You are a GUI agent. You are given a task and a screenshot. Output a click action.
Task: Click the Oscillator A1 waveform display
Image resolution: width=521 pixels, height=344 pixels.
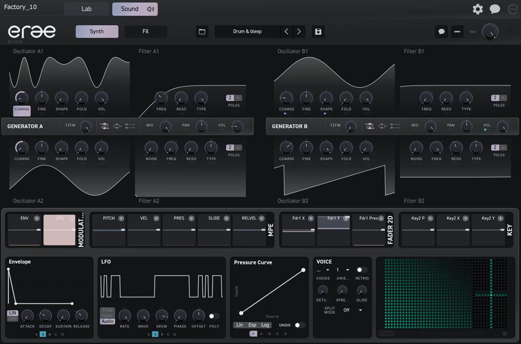(x=69, y=72)
